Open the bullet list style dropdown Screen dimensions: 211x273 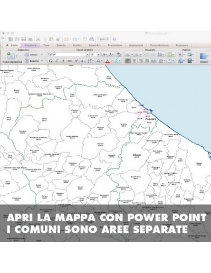point(132,54)
